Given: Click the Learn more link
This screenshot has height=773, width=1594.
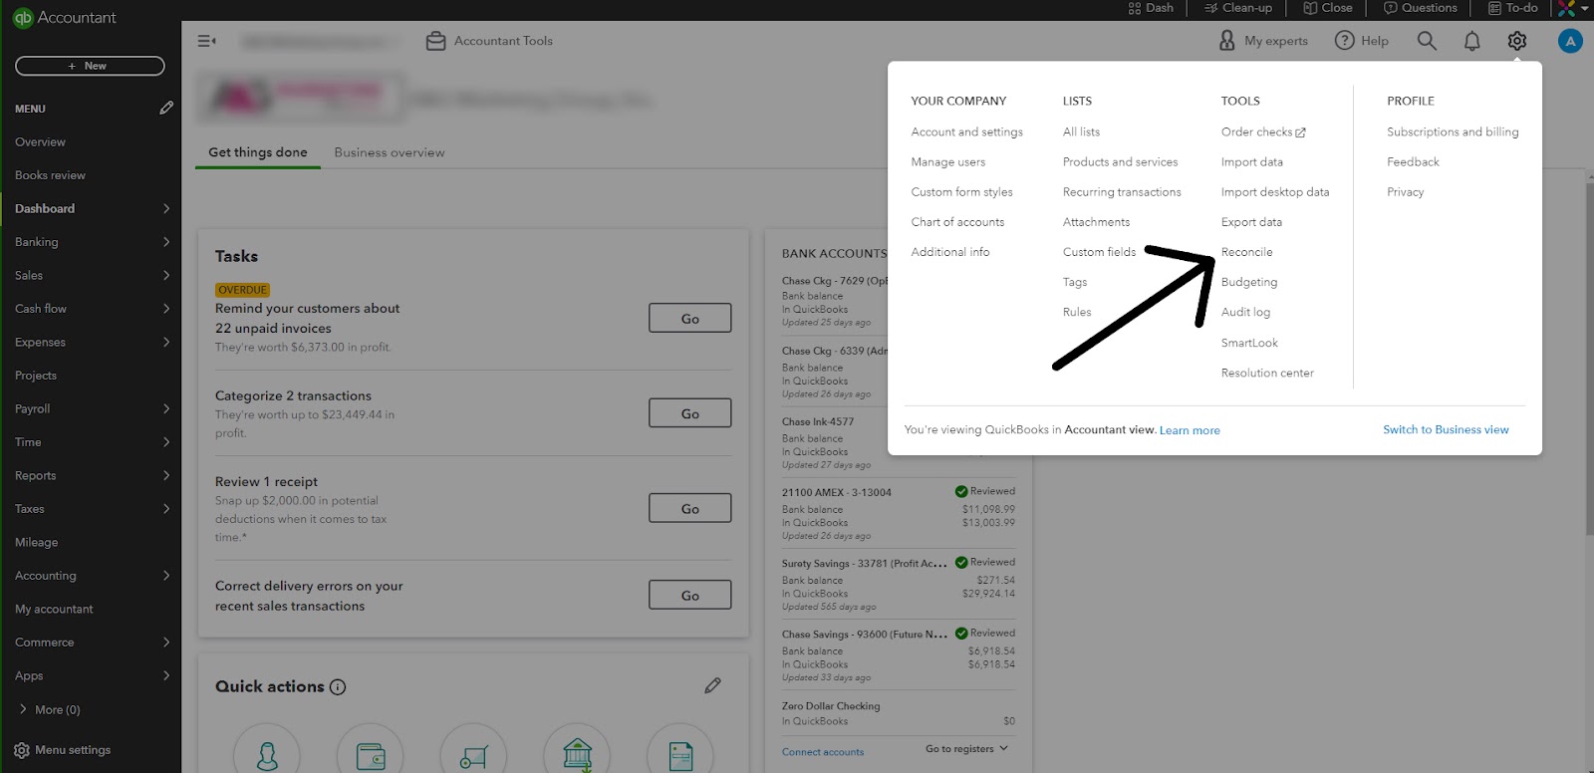Looking at the screenshot, I should click(x=1190, y=430).
